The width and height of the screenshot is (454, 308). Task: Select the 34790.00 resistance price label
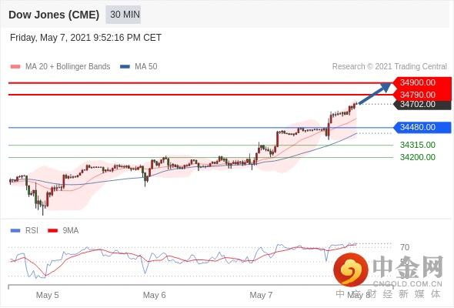(x=418, y=95)
